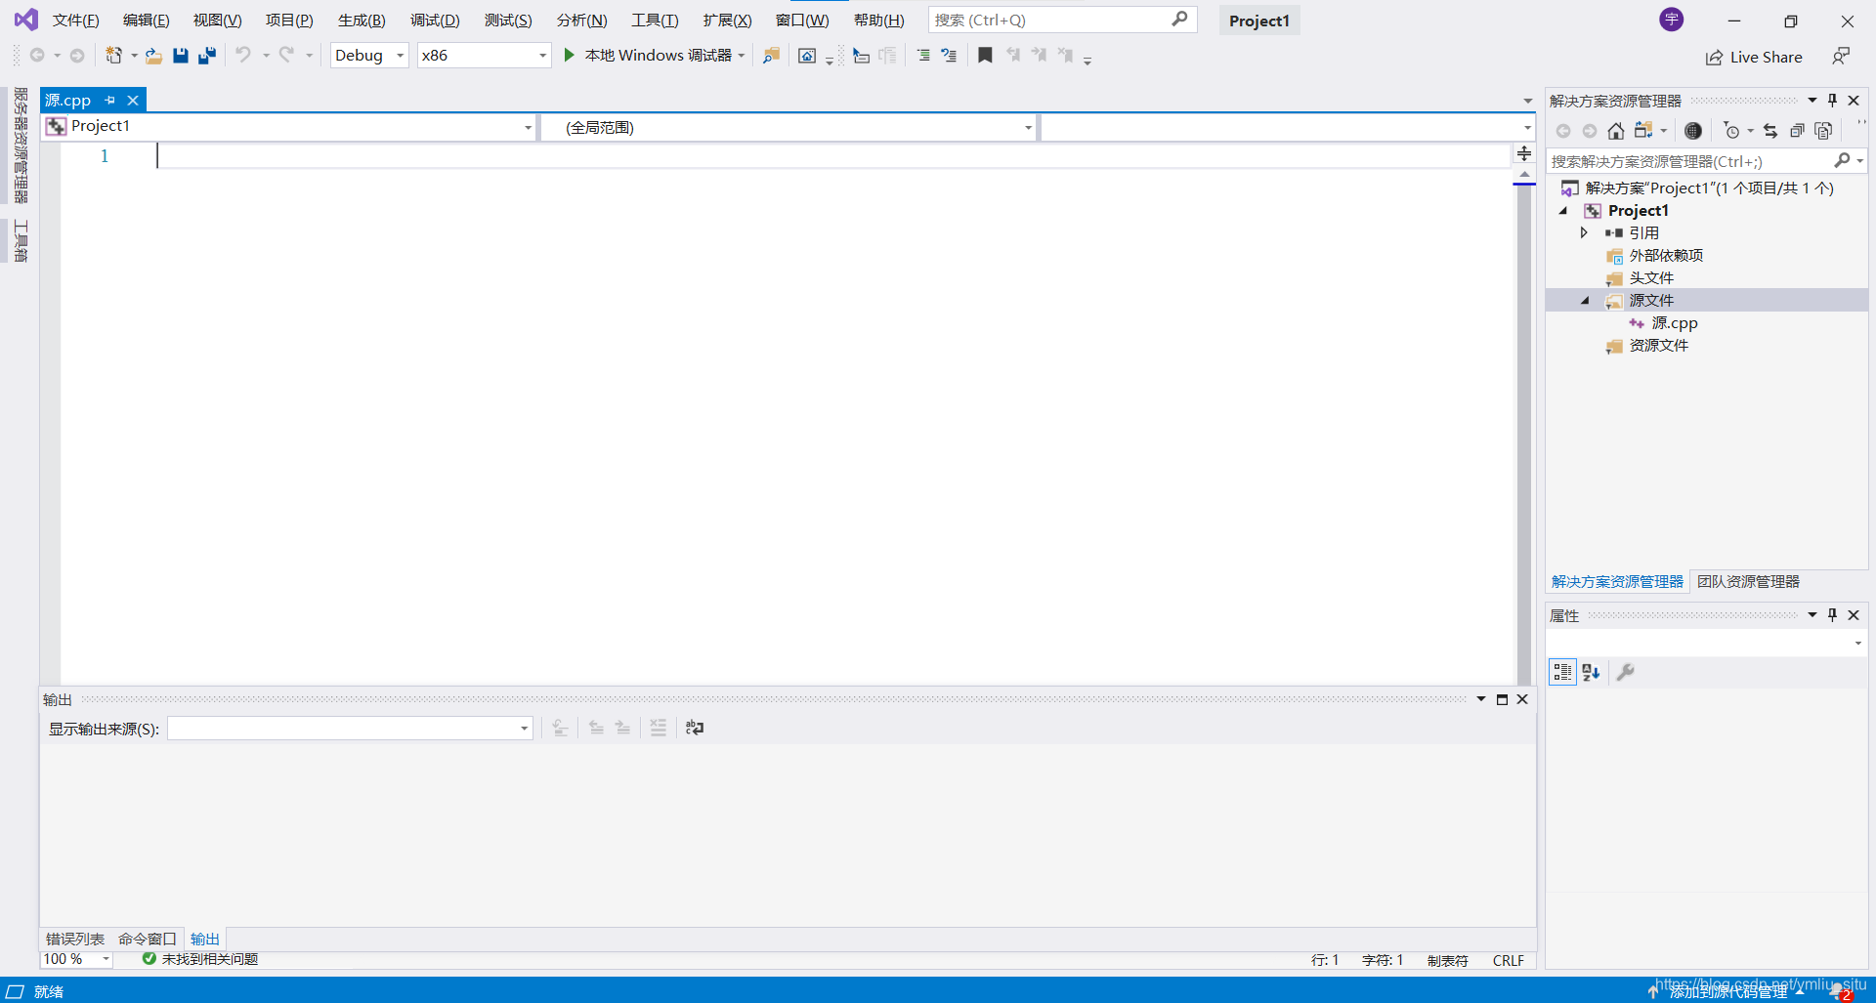Sort properties alphabetically with the A-Z icon
1876x1003 pixels.
[x=1591, y=672]
